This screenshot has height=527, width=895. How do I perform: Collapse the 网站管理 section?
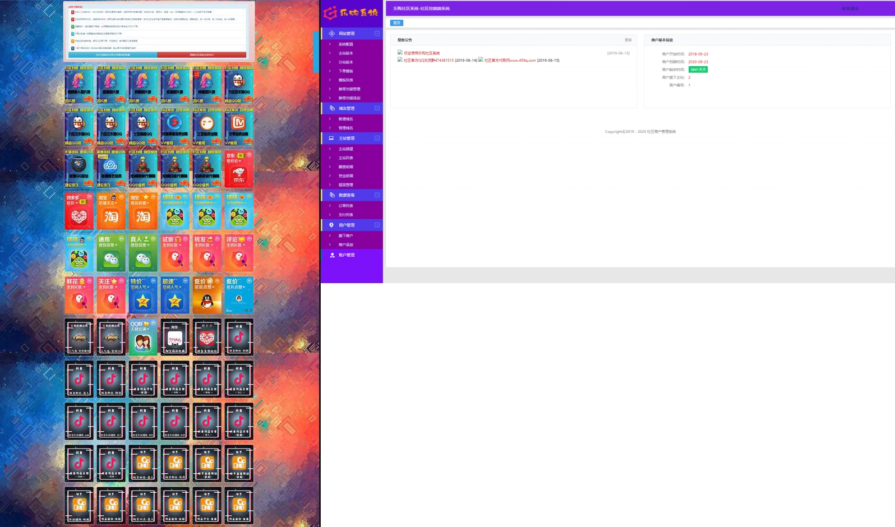point(377,34)
